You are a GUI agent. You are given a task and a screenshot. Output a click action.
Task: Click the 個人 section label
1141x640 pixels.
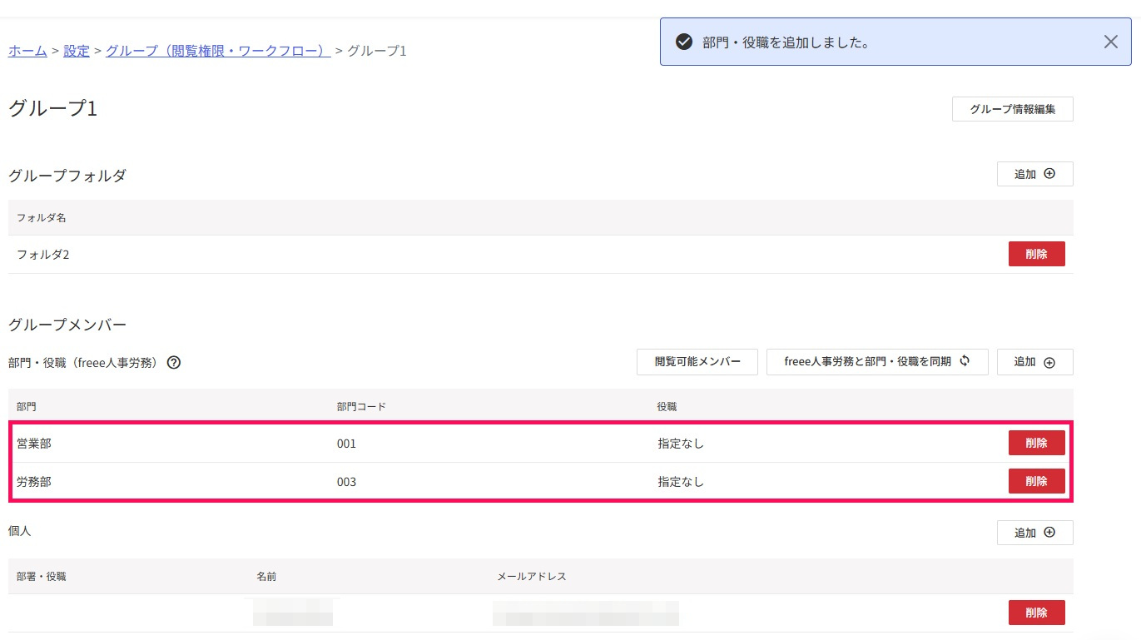tap(20, 530)
